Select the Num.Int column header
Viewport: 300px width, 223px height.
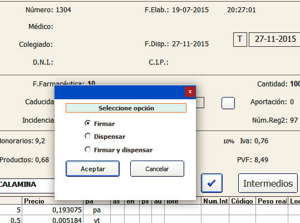(x=215, y=201)
